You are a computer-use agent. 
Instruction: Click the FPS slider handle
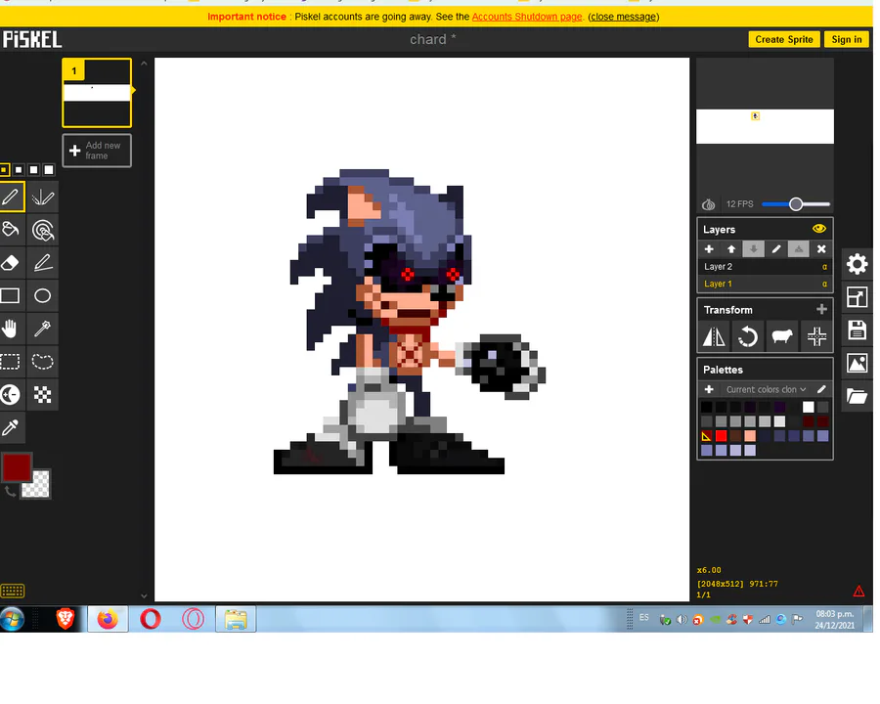coord(795,204)
